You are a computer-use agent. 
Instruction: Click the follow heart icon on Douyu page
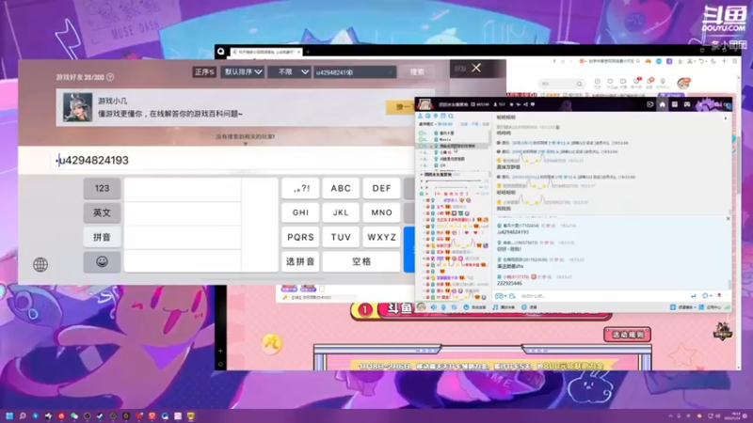pyautogui.click(x=610, y=82)
